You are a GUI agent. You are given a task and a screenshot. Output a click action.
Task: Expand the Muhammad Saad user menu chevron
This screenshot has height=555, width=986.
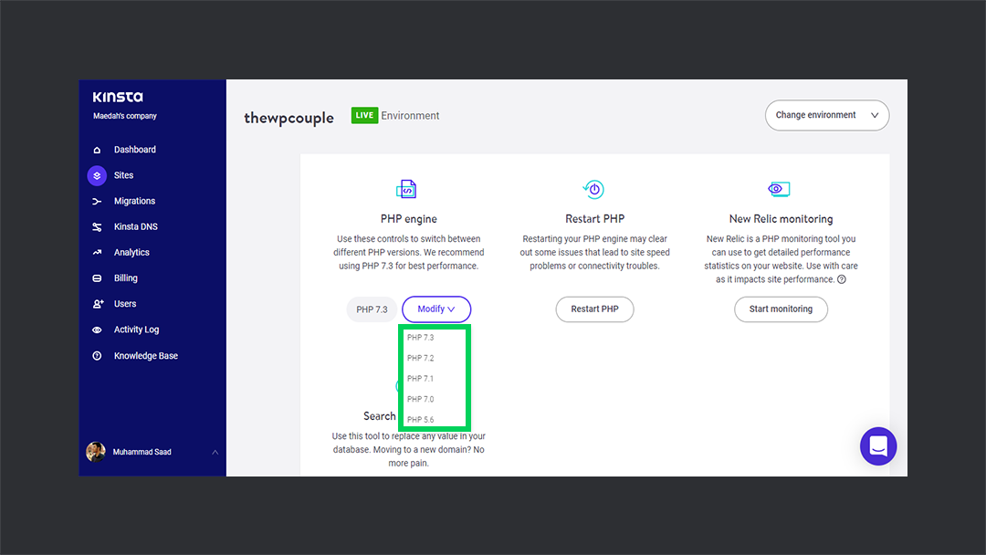pyautogui.click(x=215, y=452)
